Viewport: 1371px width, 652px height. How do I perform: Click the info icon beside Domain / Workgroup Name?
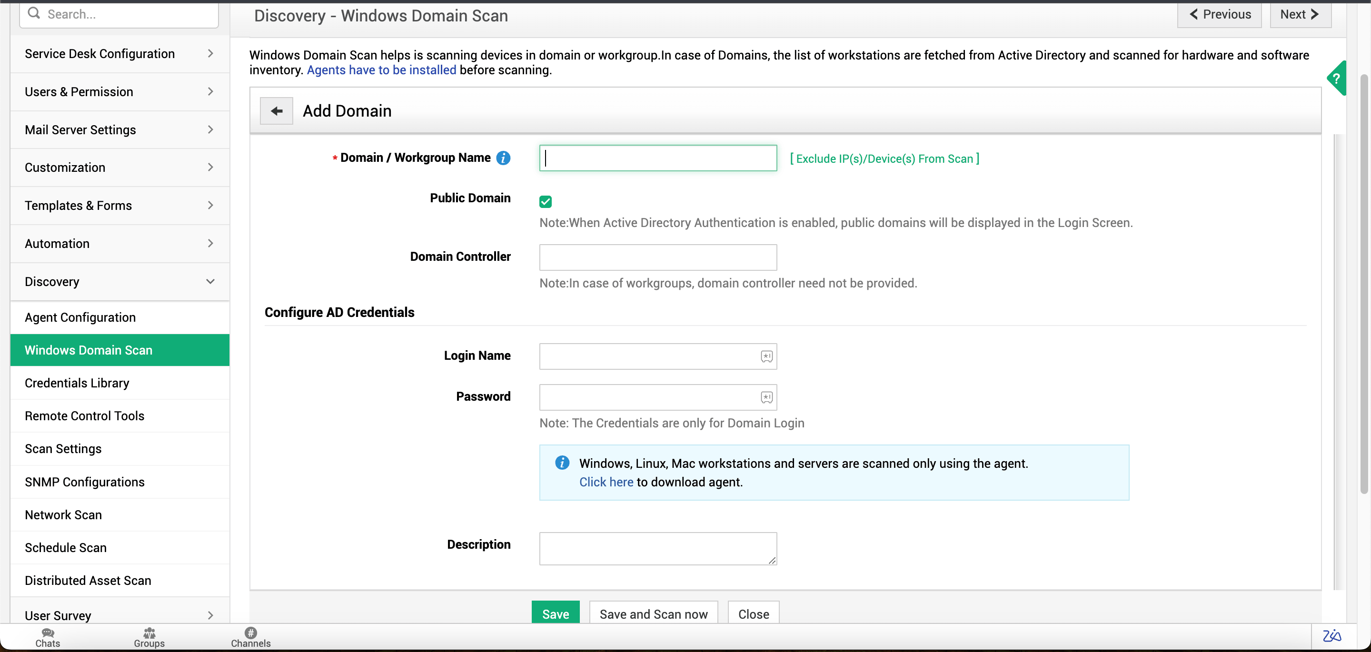502,158
